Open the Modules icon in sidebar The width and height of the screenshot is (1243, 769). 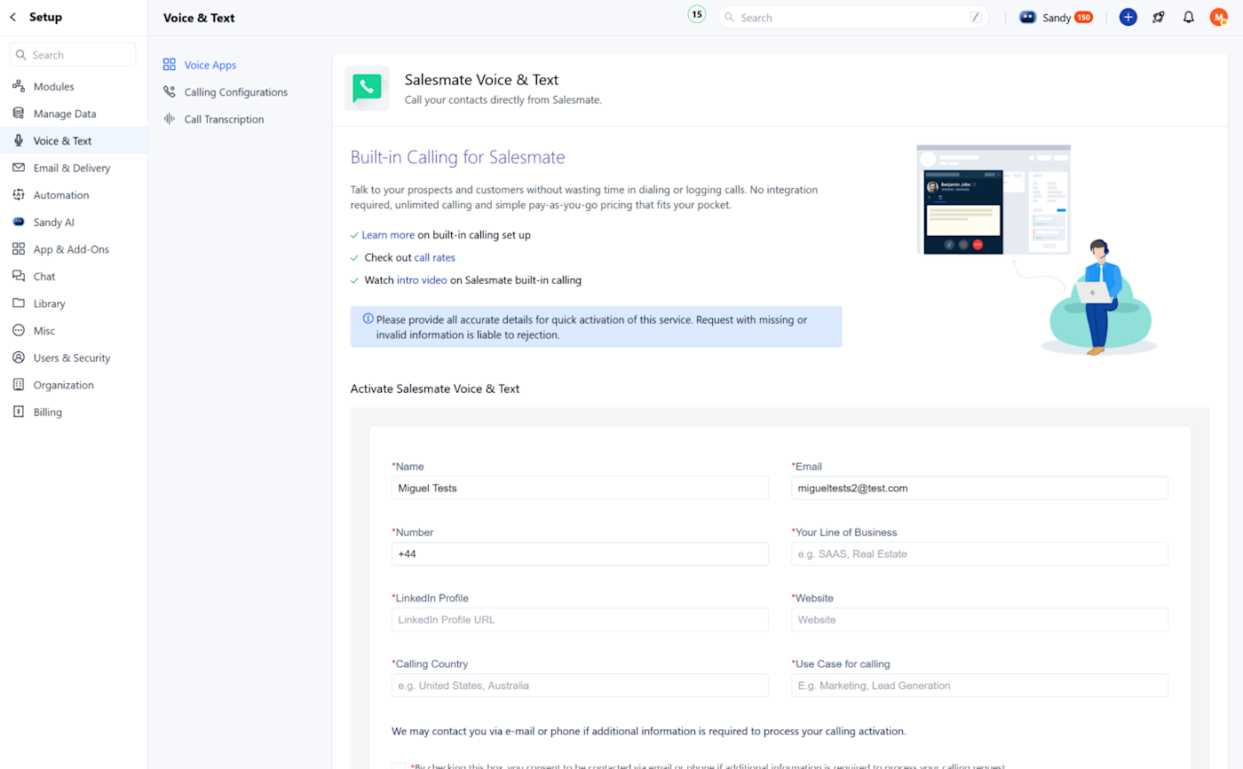coord(18,87)
